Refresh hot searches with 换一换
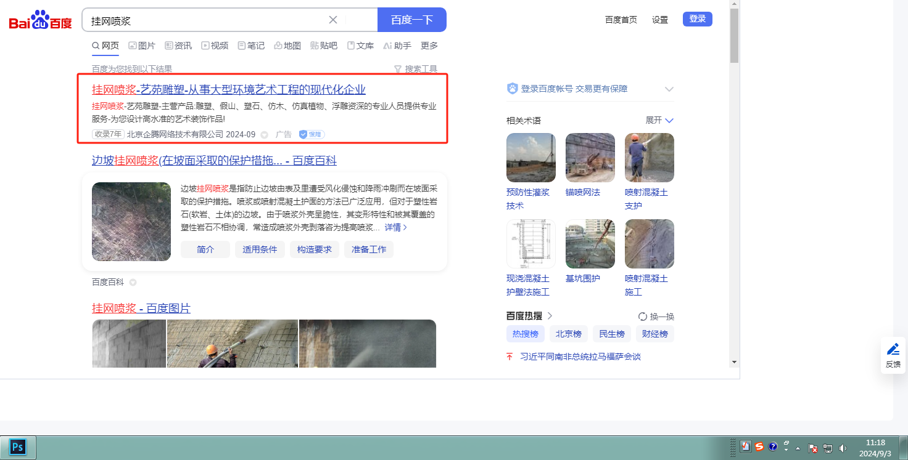This screenshot has height=460, width=908. [x=656, y=317]
